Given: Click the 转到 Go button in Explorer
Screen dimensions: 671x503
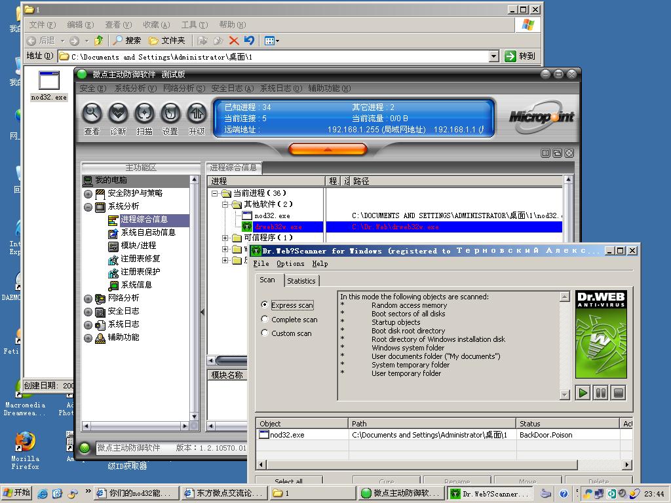Looking at the screenshot, I should click(x=520, y=56).
